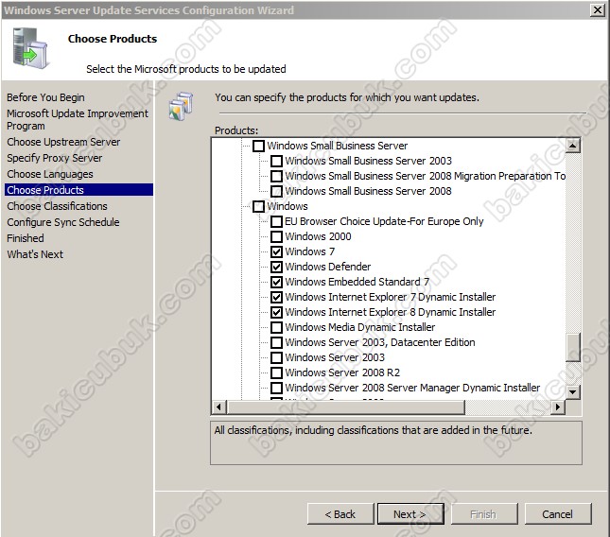Viewport: 610px width, 537px height.
Task: Select the Windows Server 2008 R2 label
Action: 342,372
